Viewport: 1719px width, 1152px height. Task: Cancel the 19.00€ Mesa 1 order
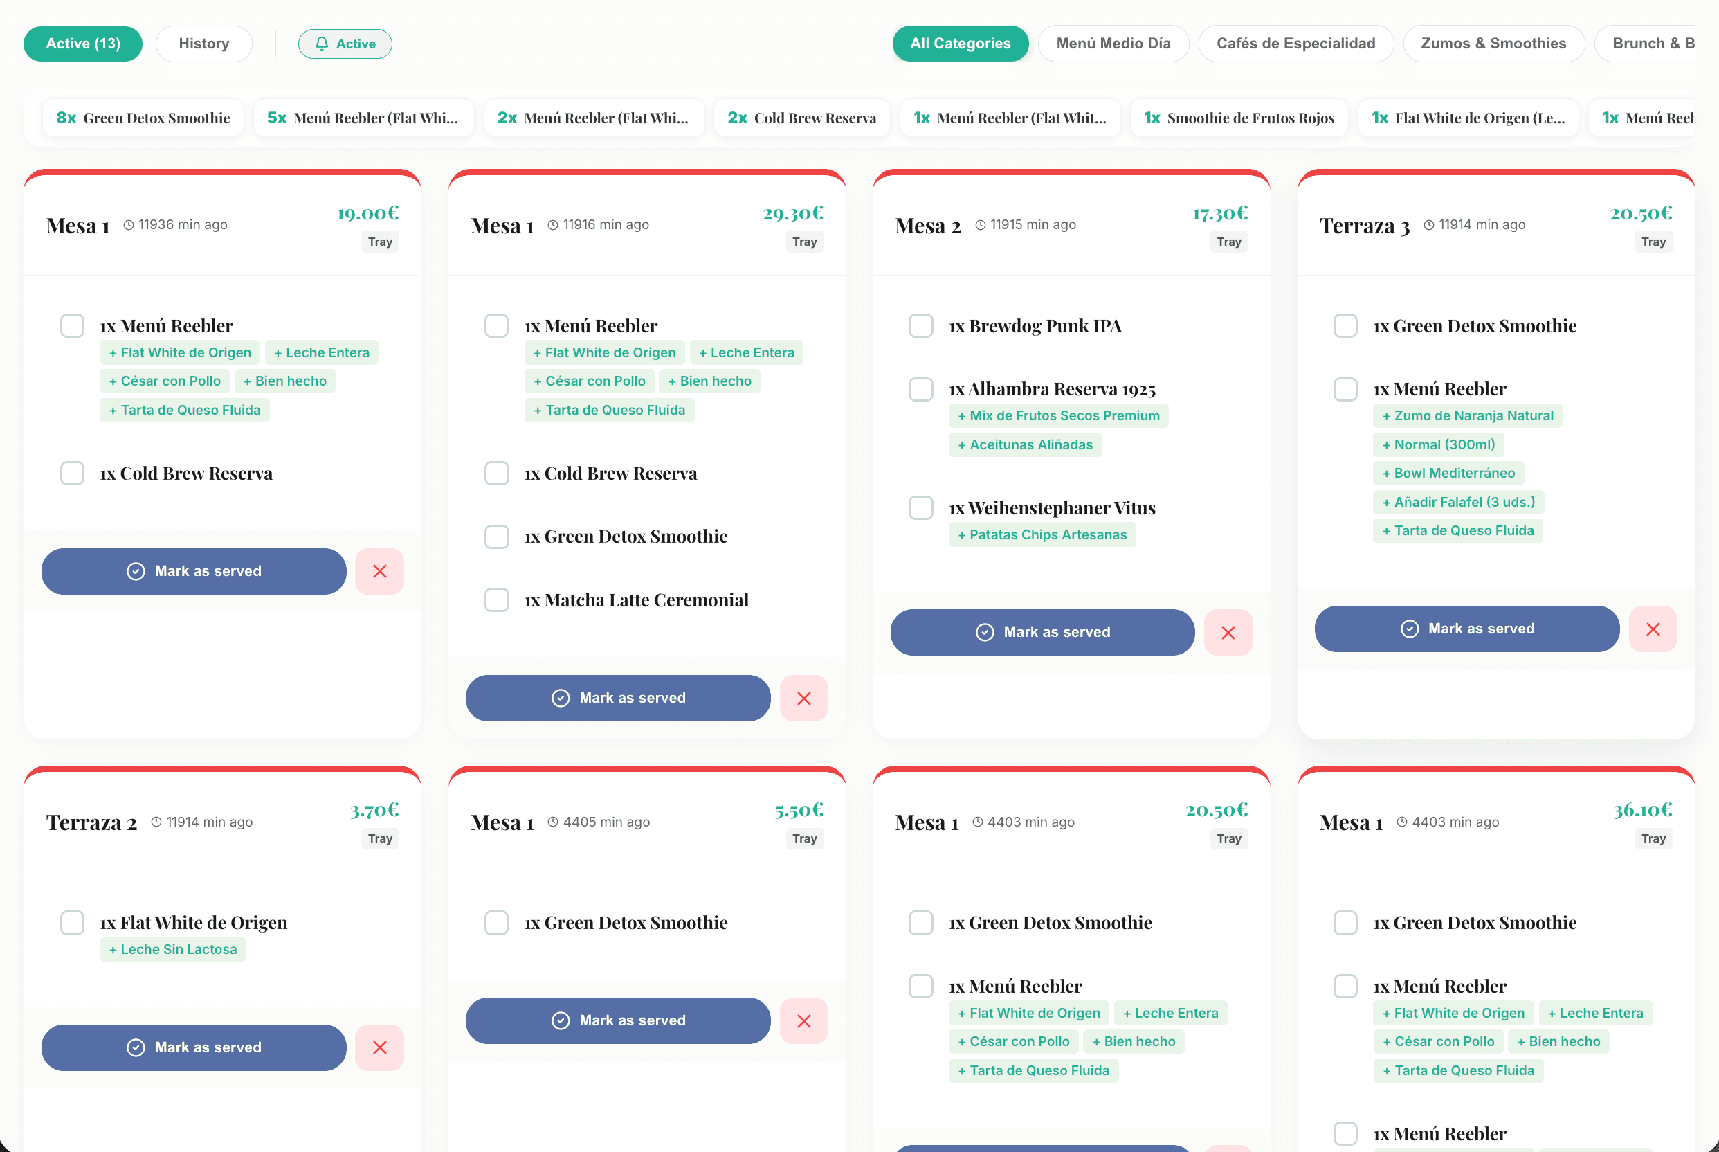point(379,571)
